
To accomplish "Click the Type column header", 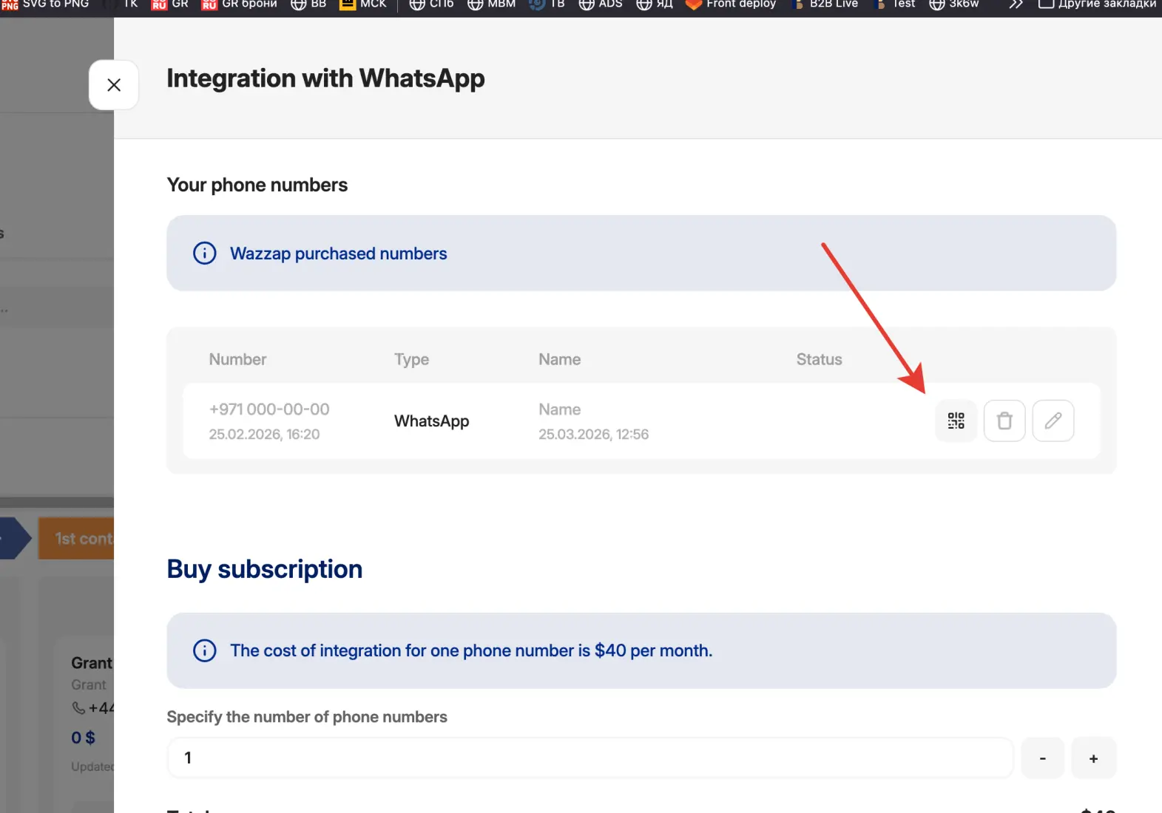I will pos(412,359).
